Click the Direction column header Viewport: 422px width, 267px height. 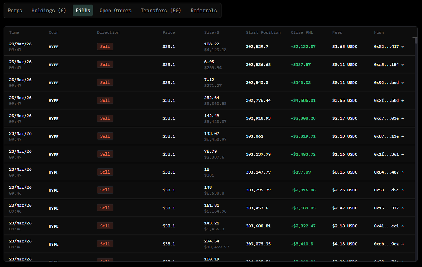click(x=108, y=32)
